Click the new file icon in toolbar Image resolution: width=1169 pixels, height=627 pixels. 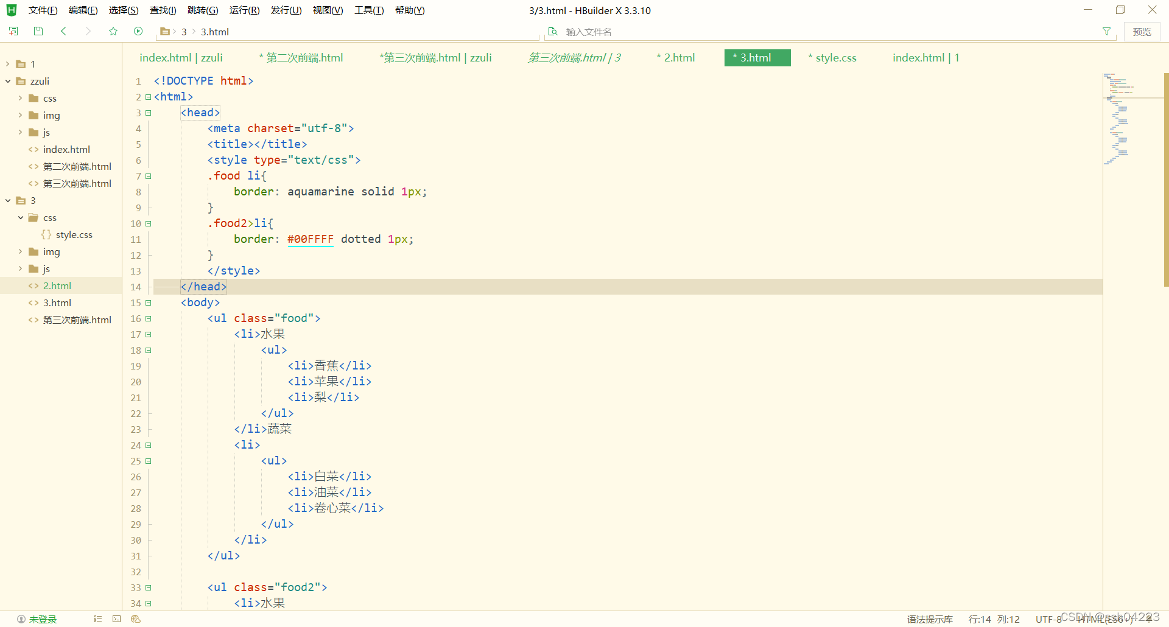click(13, 31)
